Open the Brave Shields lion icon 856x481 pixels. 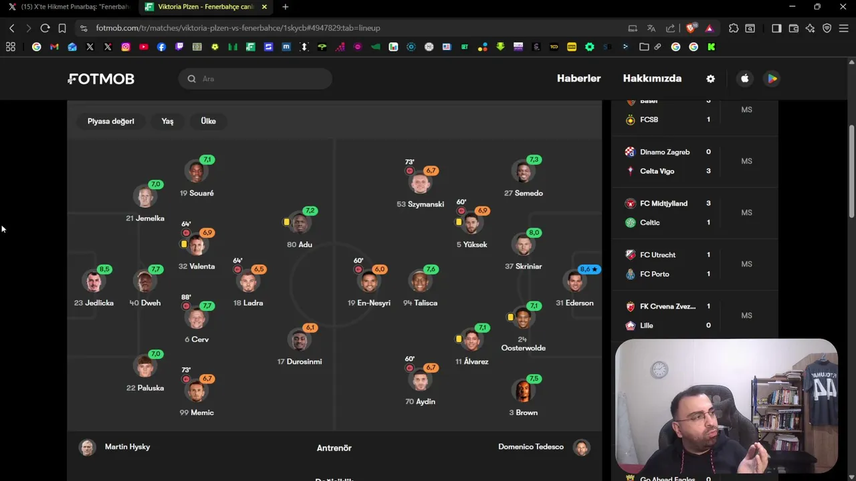point(691,28)
